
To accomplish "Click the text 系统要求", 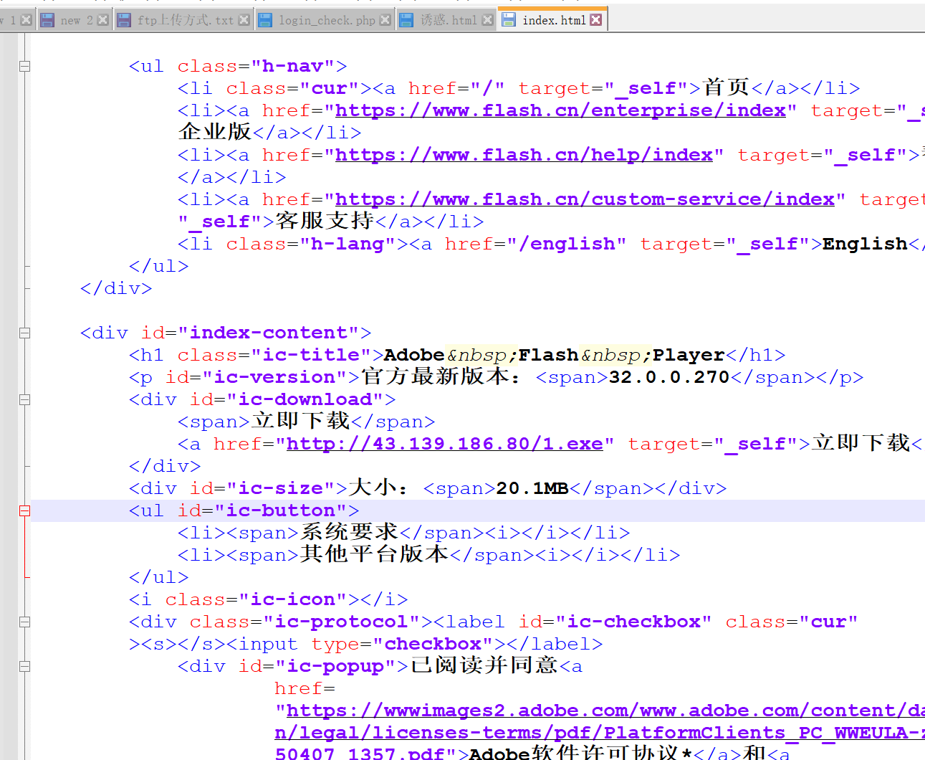I will (x=349, y=532).
